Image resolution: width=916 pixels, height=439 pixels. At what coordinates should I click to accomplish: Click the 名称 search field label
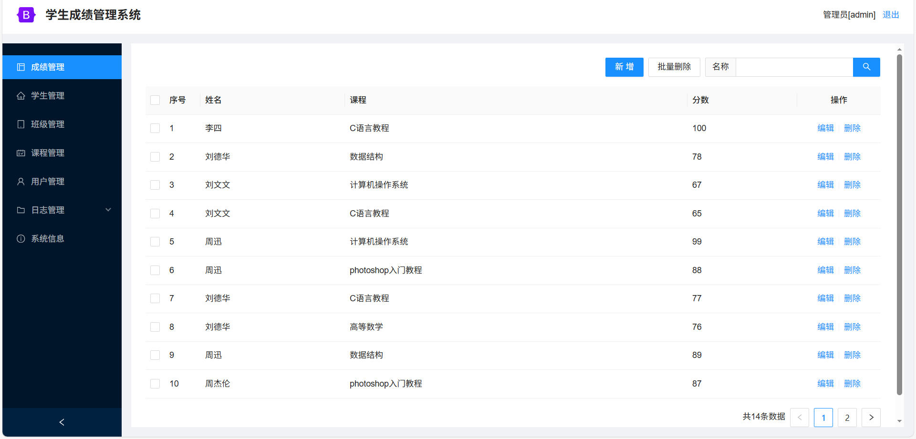click(720, 67)
